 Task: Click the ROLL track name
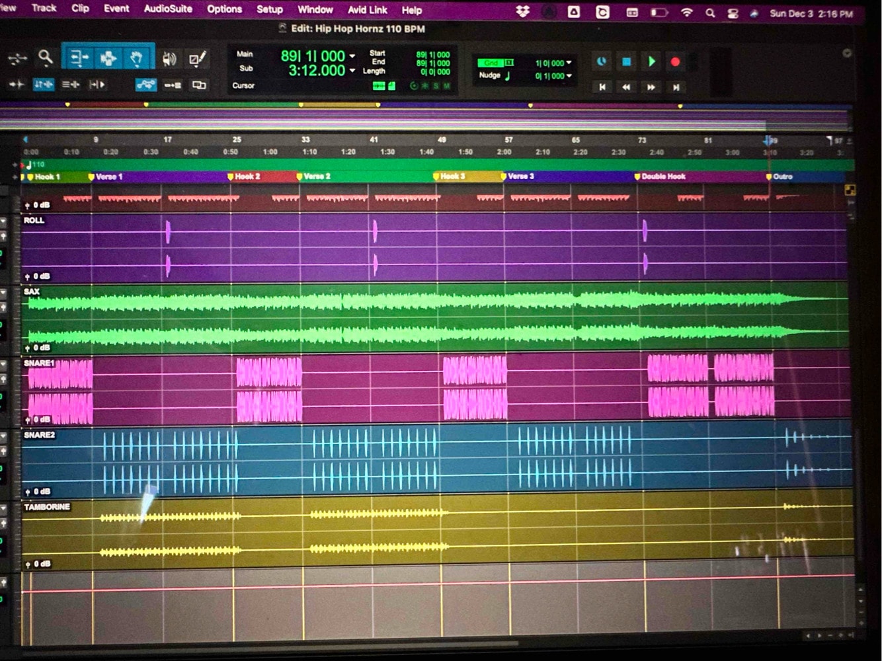click(x=34, y=220)
